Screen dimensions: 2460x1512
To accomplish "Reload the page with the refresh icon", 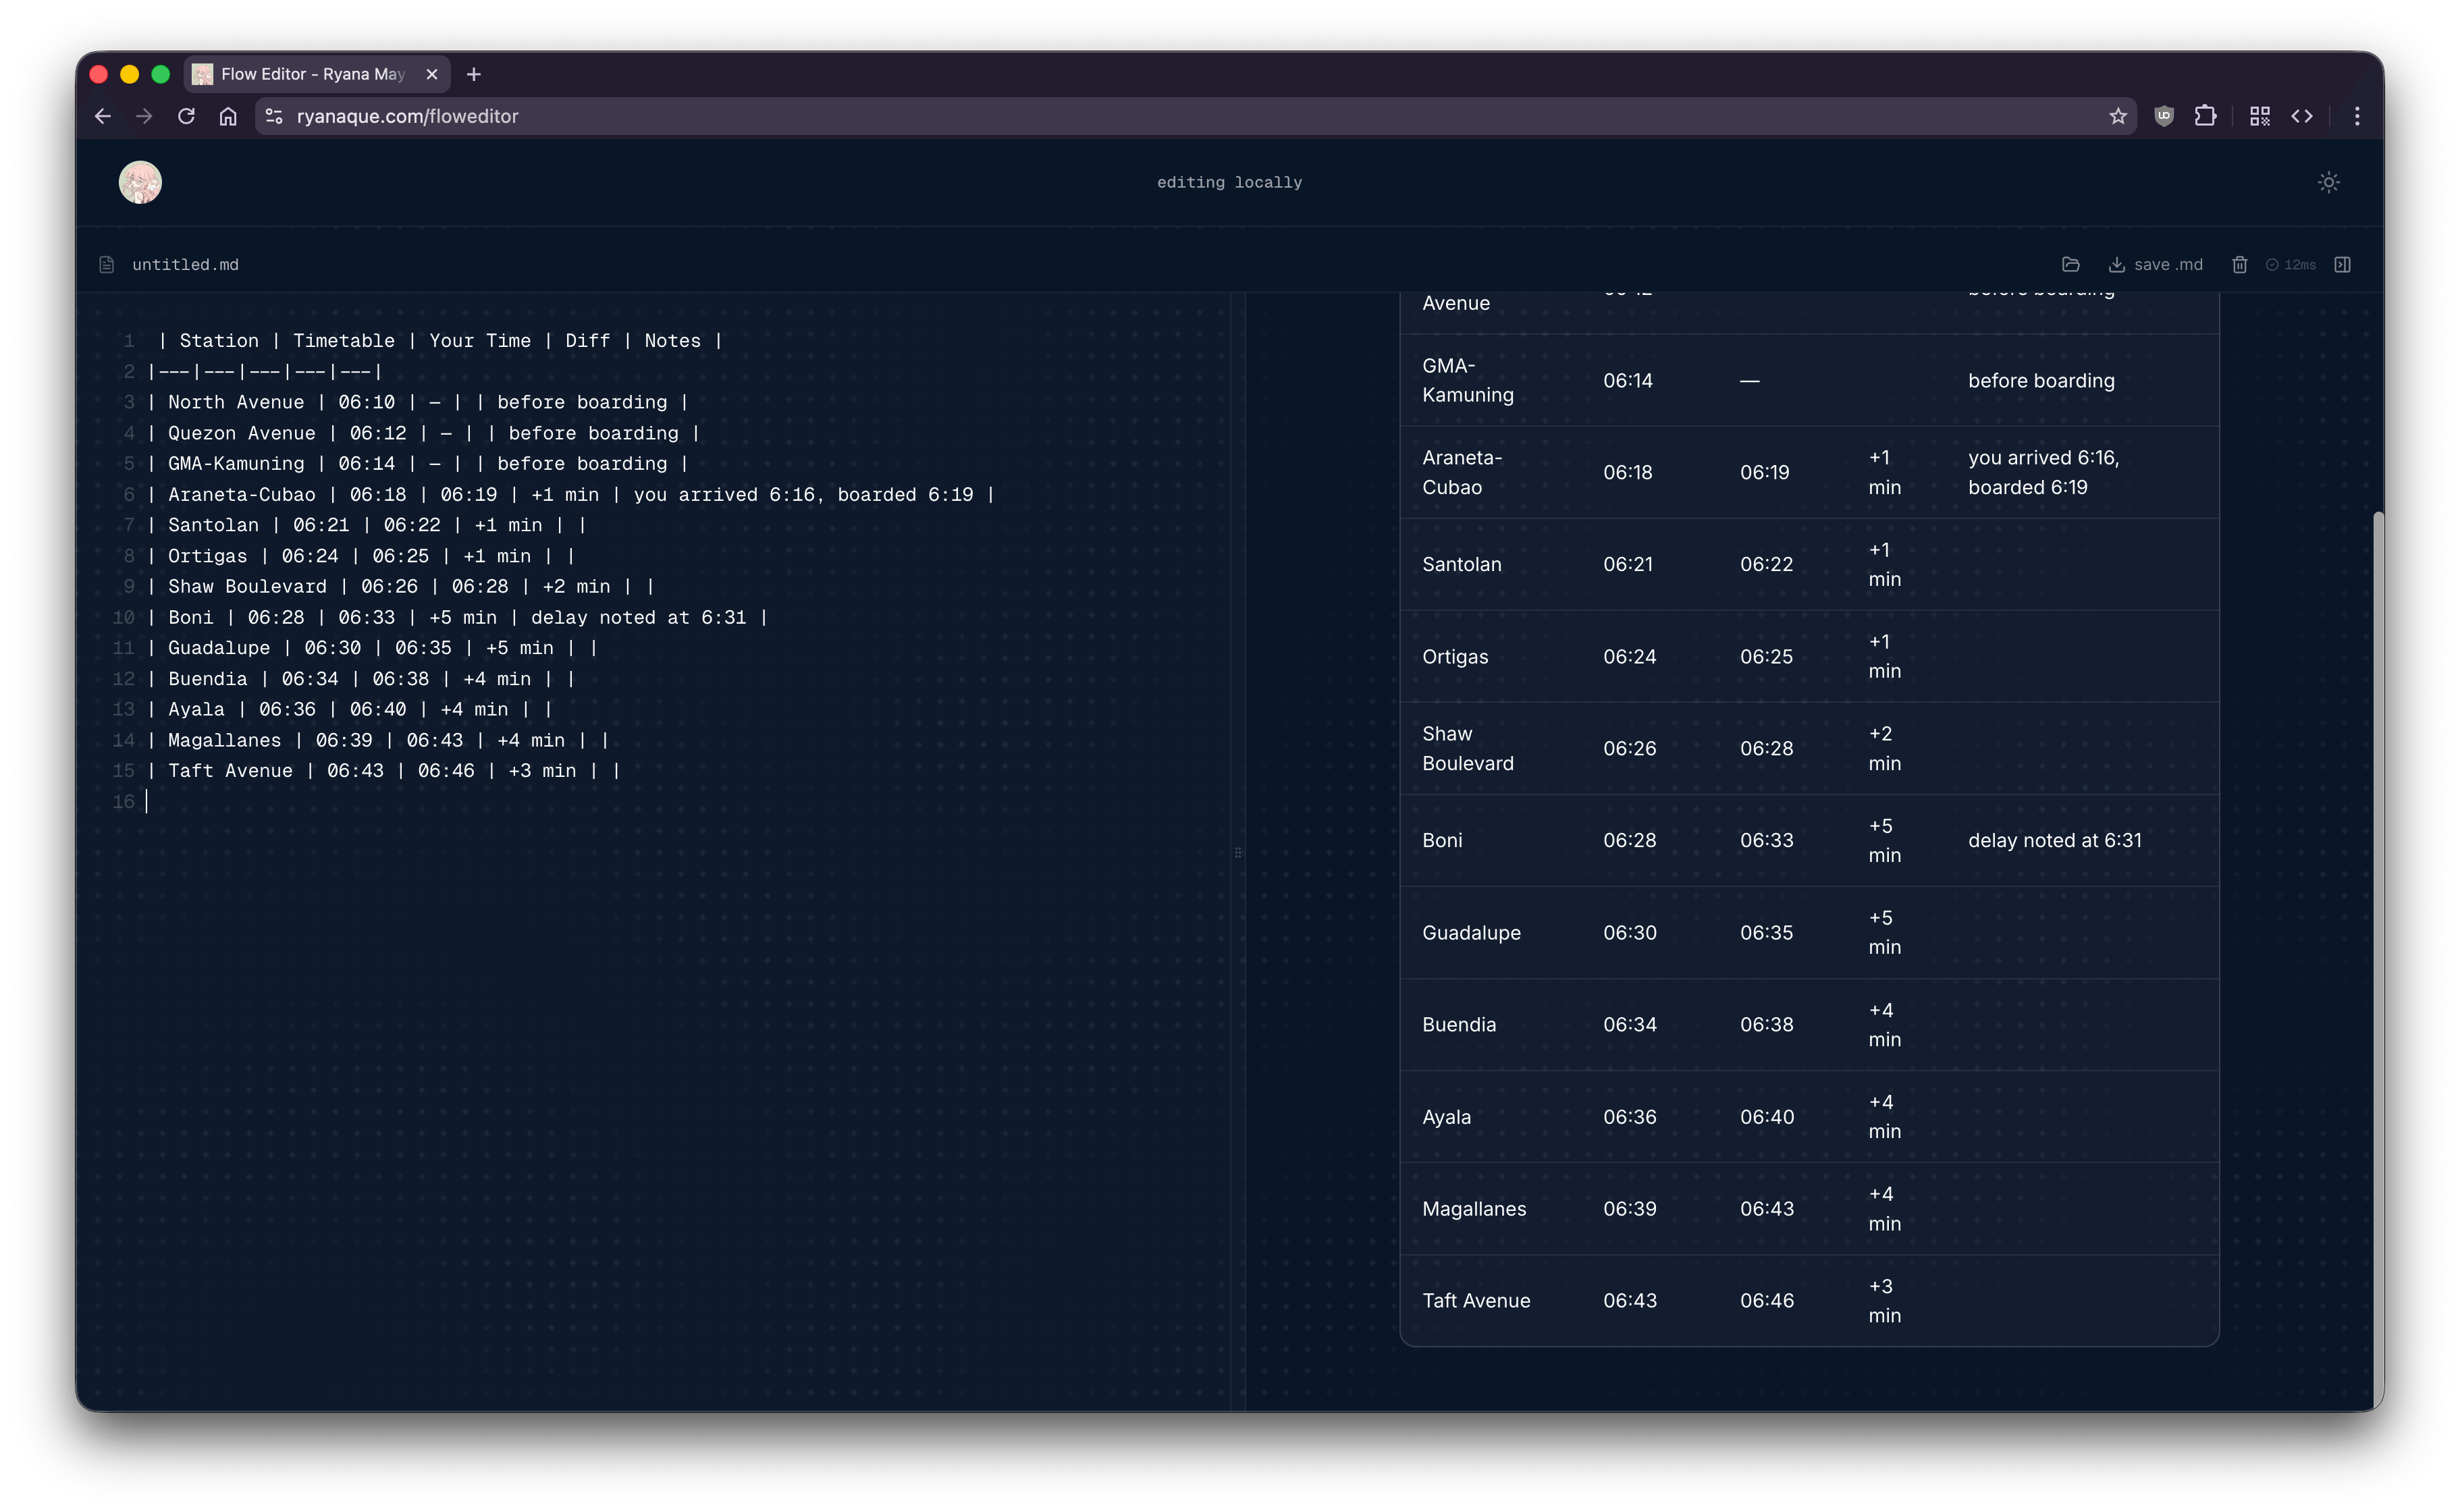I will pos(186,116).
